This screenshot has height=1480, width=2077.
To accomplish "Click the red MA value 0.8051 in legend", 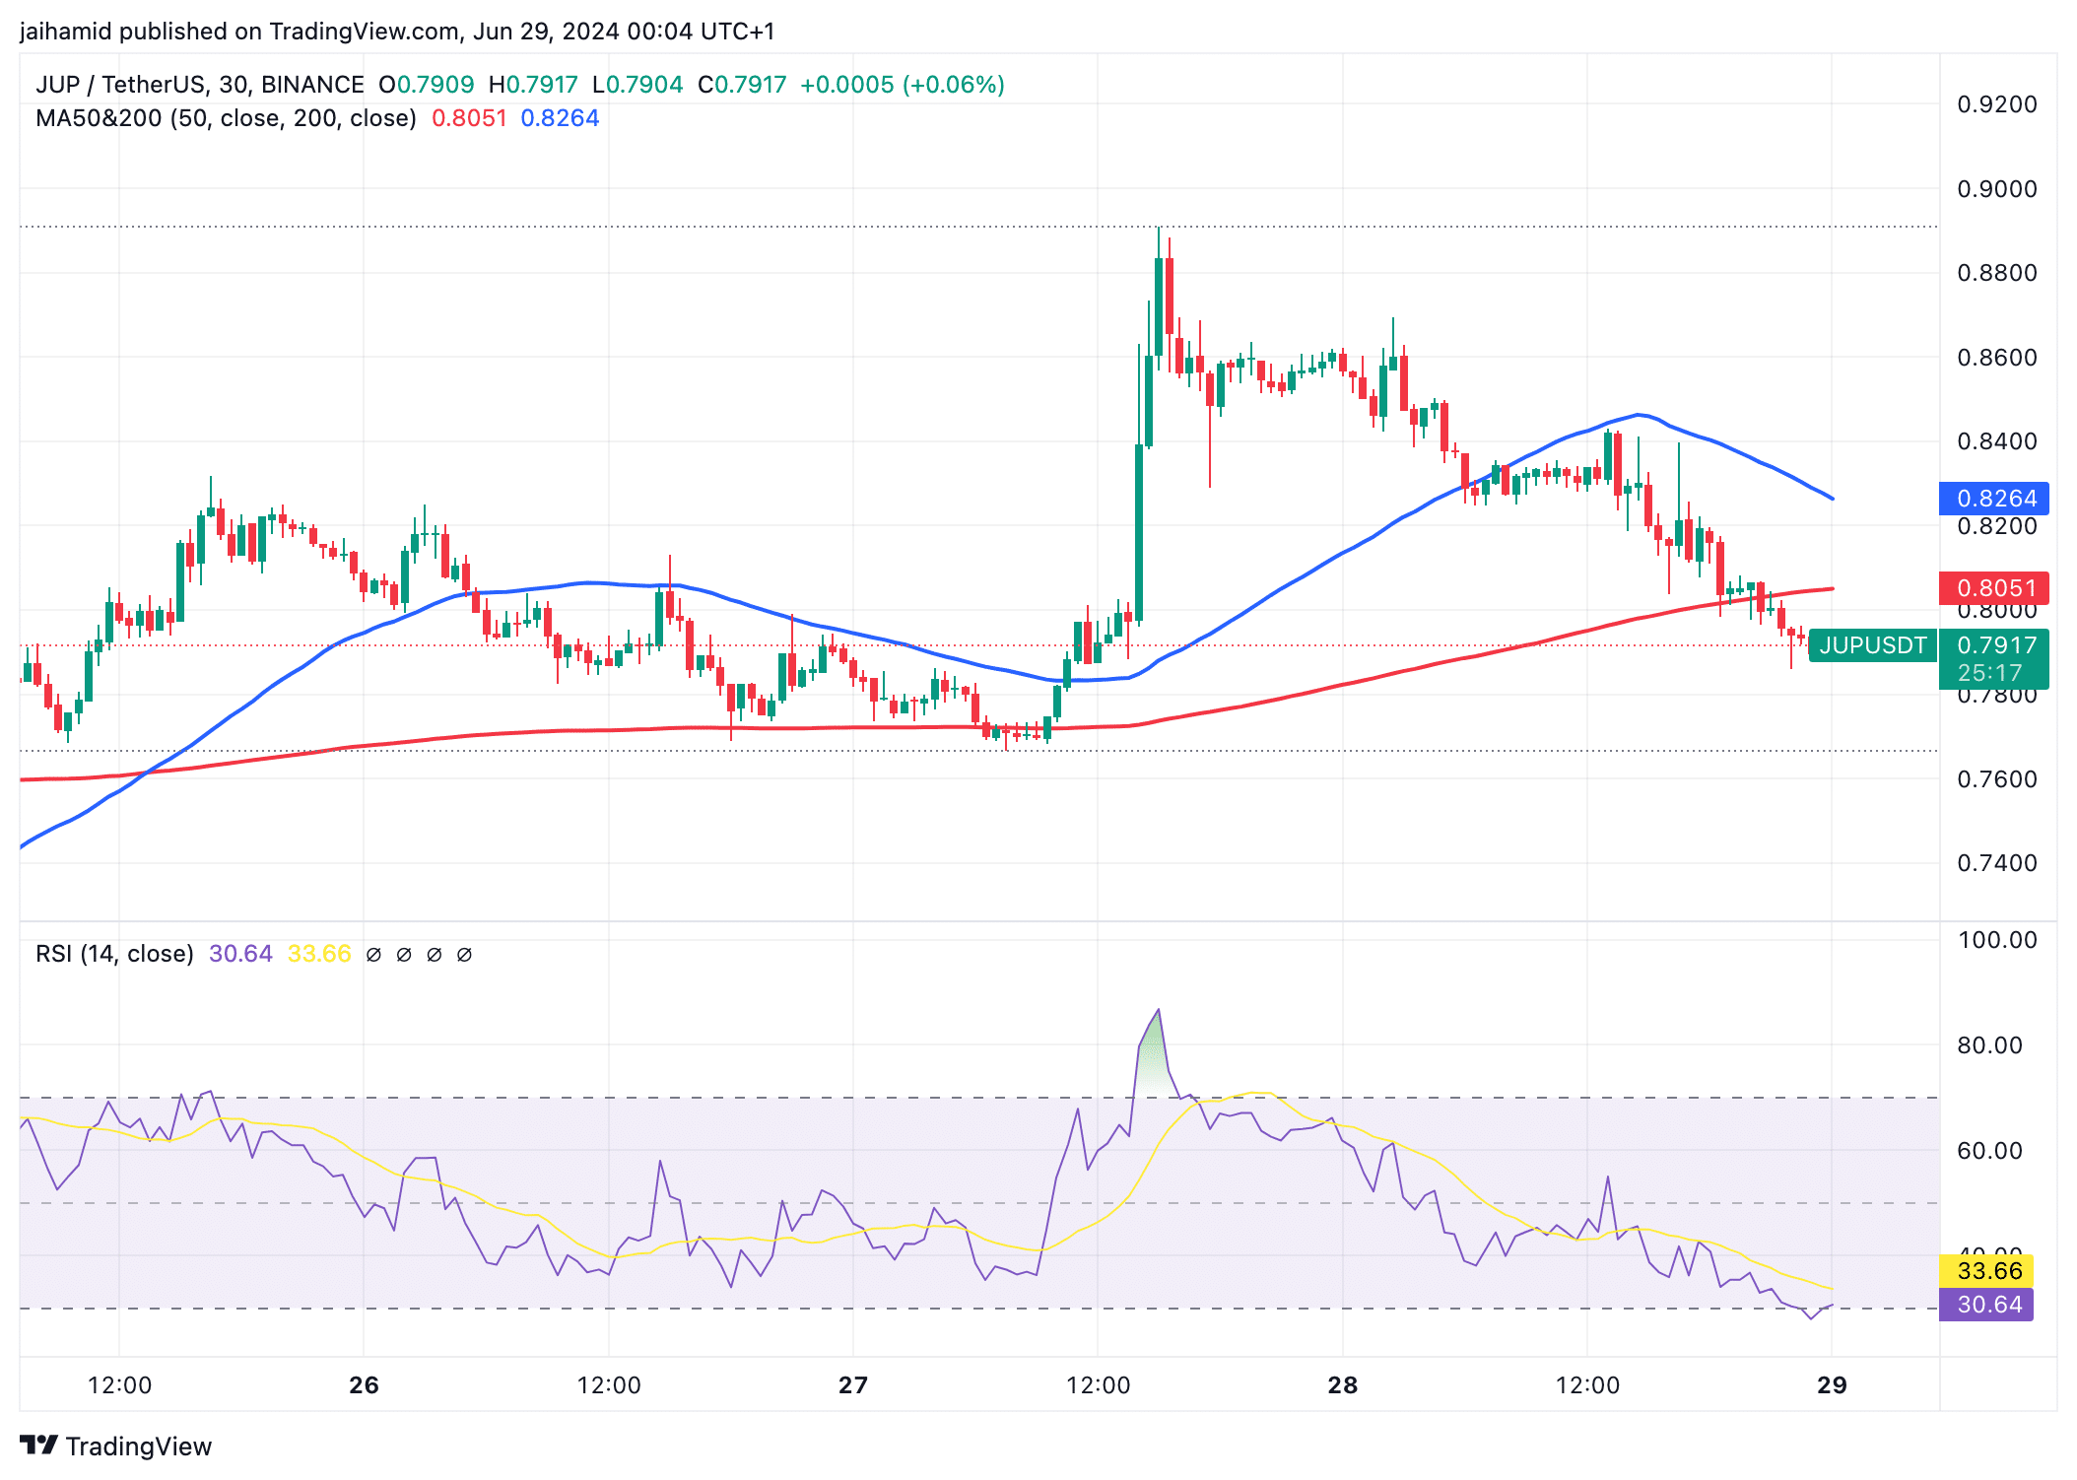I will pos(469,118).
